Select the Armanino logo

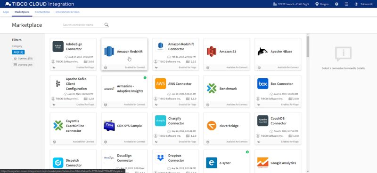click(109, 89)
